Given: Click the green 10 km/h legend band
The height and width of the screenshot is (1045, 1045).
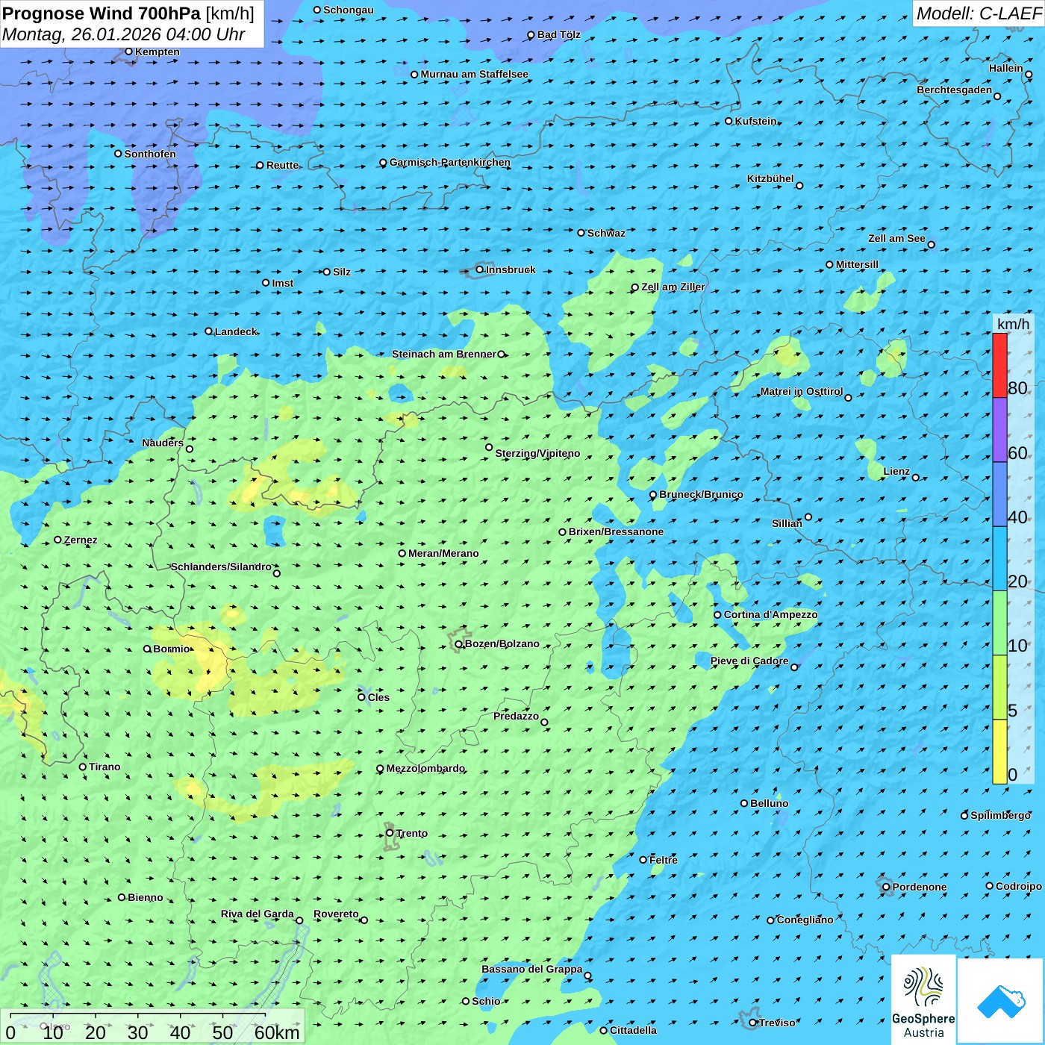Looking at the screenshot, I should 999,623.
